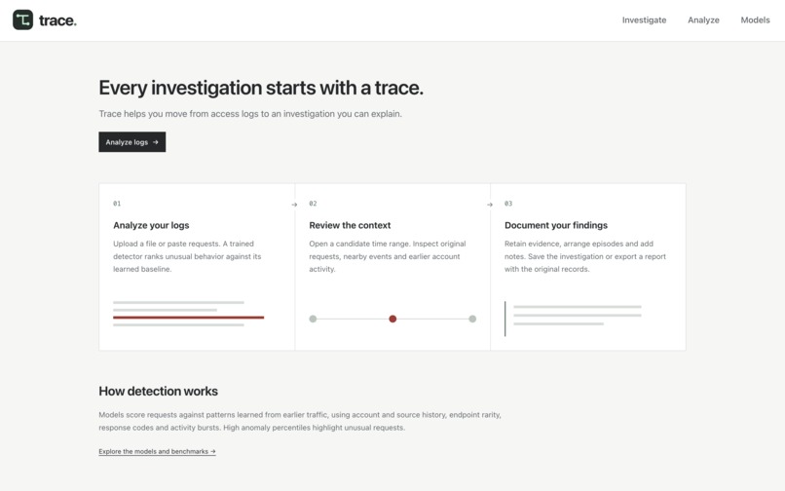Click the step number 02 label
This screenshot has height=491, width=785.
tap(313, 204)
